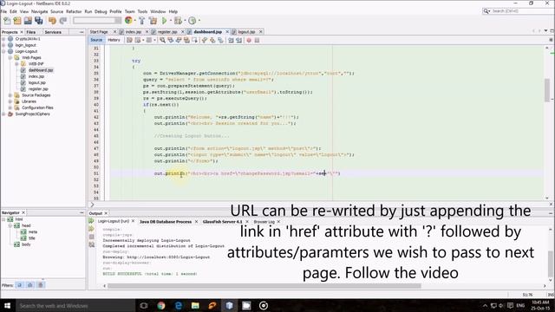Close the dashboard.jsp editor tab
This screenshot has width=555, height=312.
point(227,32)
